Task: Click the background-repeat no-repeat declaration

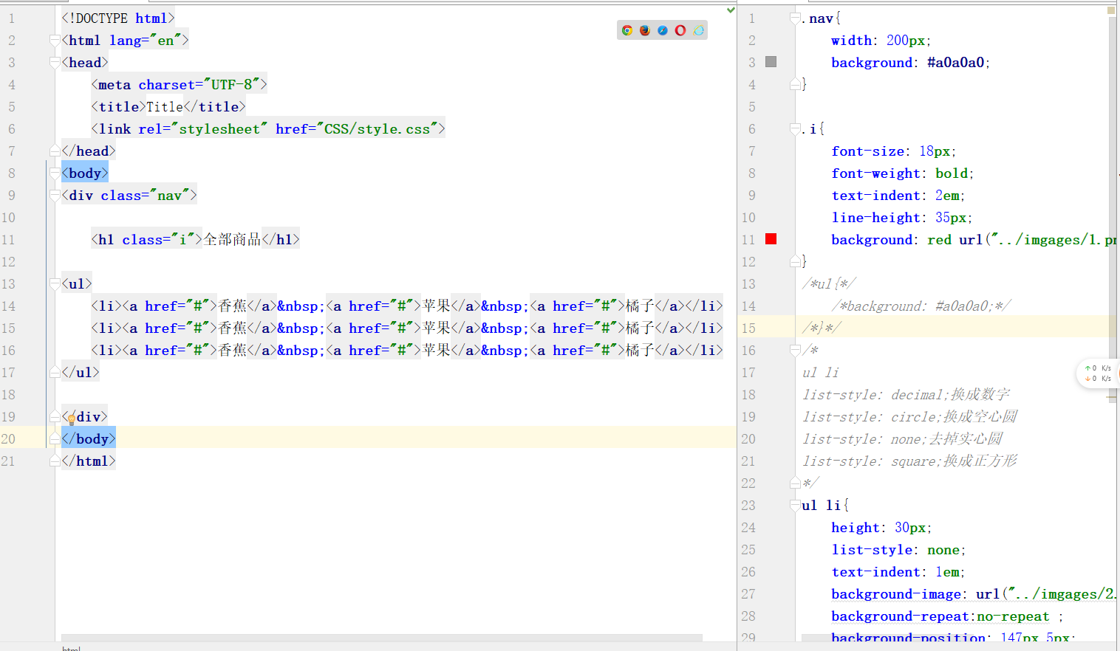Action: coord(947,616)
